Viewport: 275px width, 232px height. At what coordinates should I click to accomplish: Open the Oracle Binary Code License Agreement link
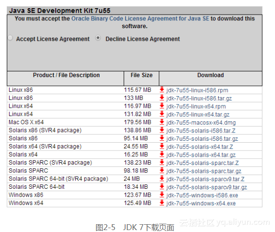140,18
